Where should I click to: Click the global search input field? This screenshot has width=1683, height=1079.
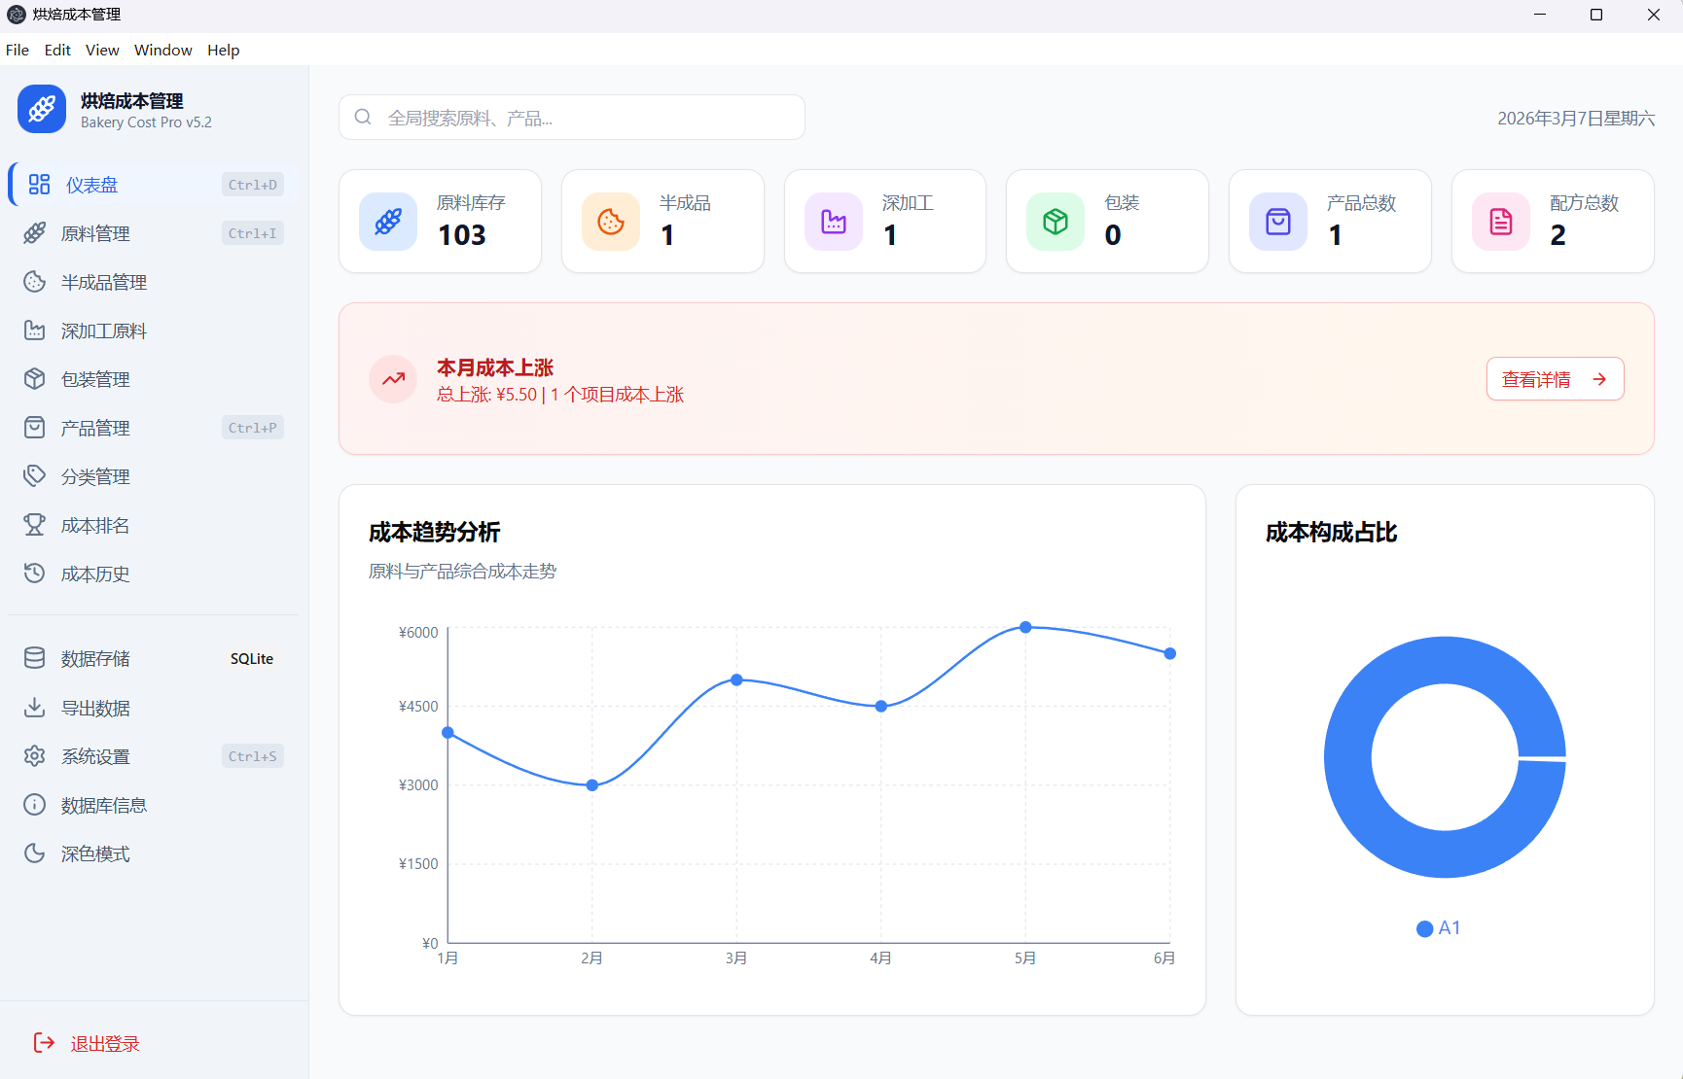[x=572, y=117]
